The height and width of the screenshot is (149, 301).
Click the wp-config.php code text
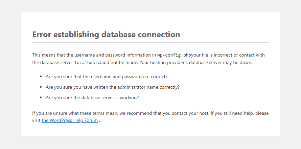(x=174, y=55)
